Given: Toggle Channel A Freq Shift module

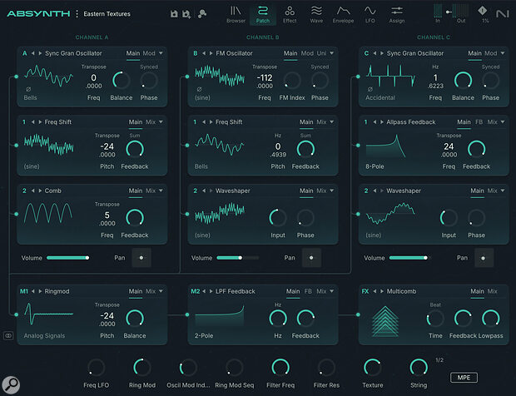Looking at the screenshot, I should 24,122.
